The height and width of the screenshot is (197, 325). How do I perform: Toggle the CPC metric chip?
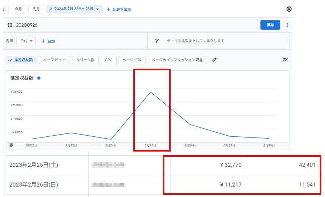click(109, 60)
